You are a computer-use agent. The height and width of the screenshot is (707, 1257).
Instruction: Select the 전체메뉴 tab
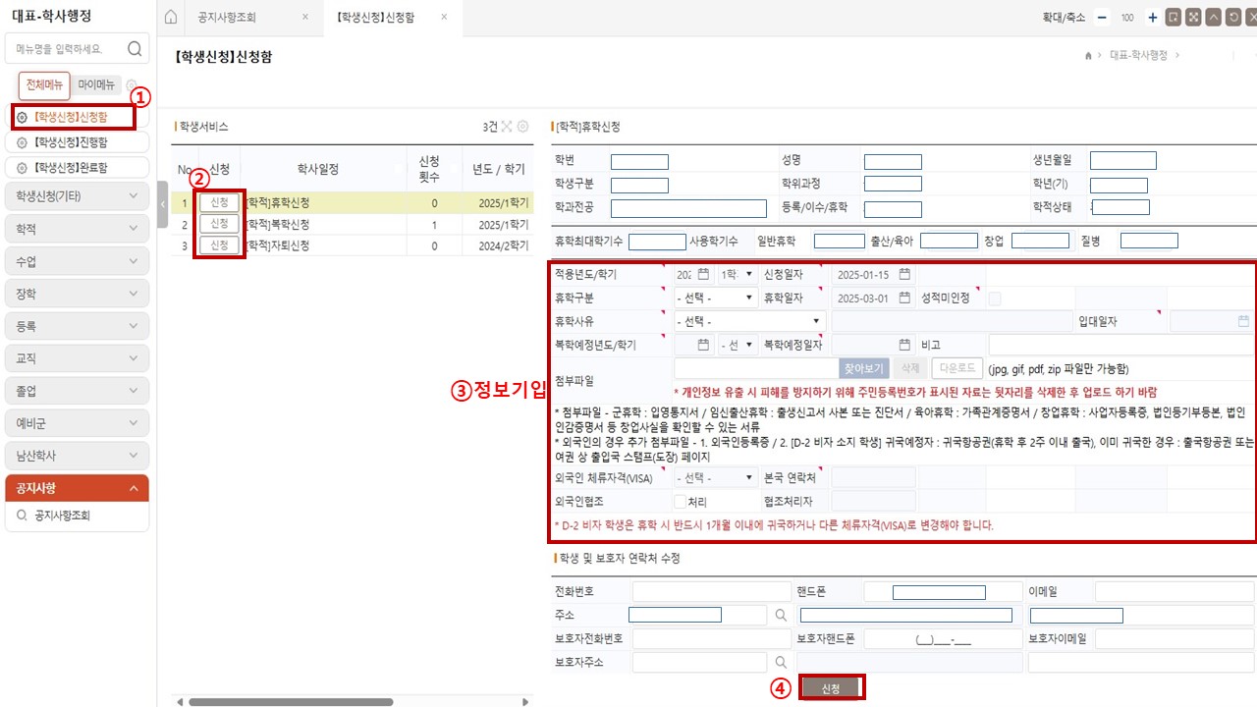(x=44, y=85)
